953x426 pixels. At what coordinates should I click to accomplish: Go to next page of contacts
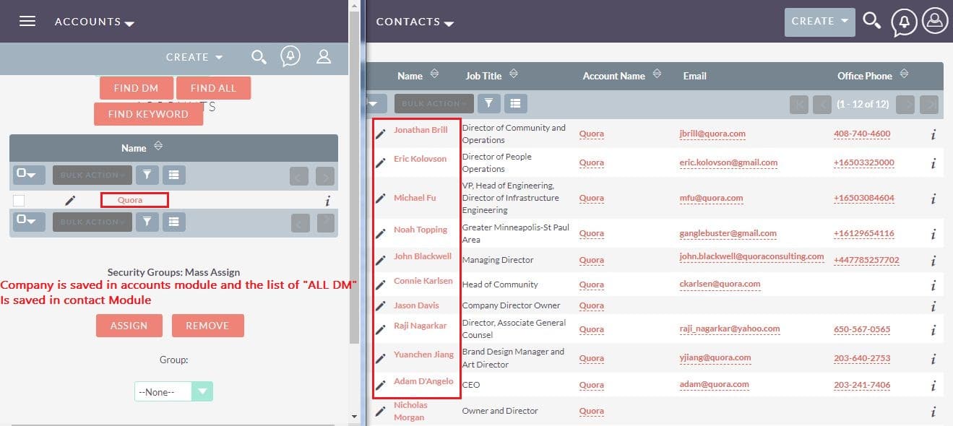[x=906, y=104]
